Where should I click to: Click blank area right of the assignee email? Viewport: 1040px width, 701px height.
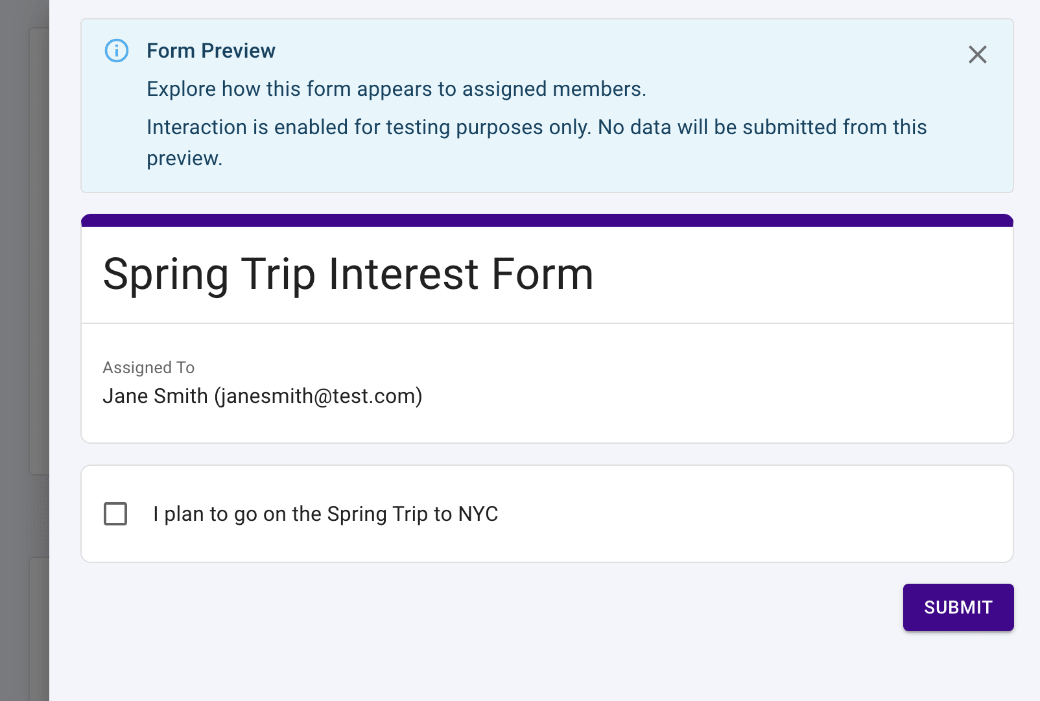pyautogui.click(x=713, y=396)
